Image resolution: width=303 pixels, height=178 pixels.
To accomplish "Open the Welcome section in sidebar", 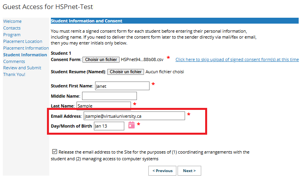I will 12,21.
